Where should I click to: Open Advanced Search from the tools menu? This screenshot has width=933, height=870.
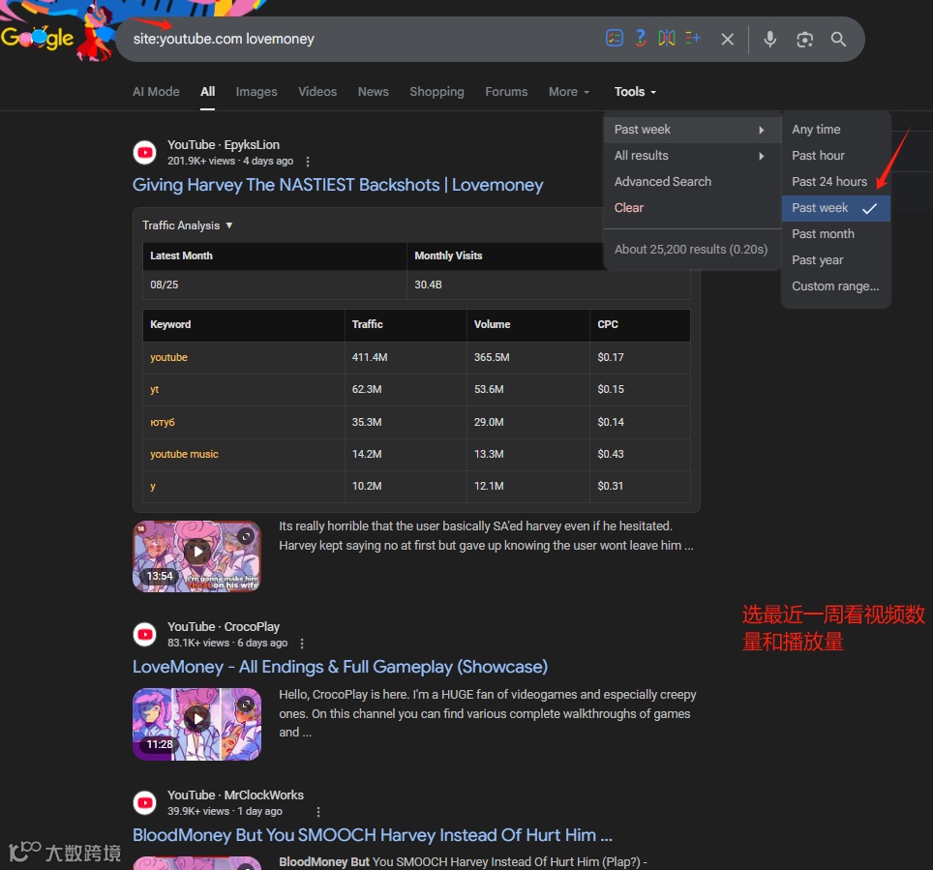pyautogui.click(x=663, y=182)
